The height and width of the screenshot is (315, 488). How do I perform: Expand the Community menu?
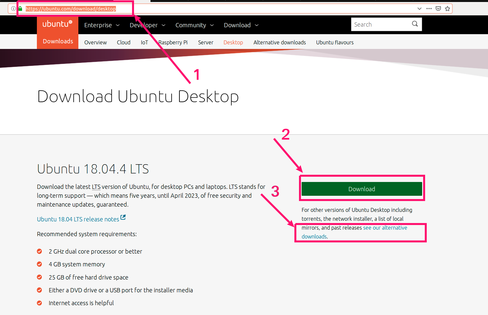pyautogui.click(x=195, y=25)
